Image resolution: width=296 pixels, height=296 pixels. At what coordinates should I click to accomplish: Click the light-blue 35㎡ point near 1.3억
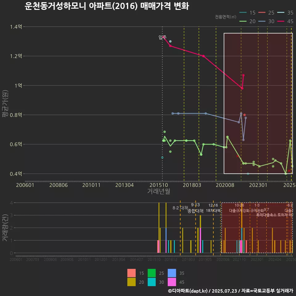click(x=170, y=41)
